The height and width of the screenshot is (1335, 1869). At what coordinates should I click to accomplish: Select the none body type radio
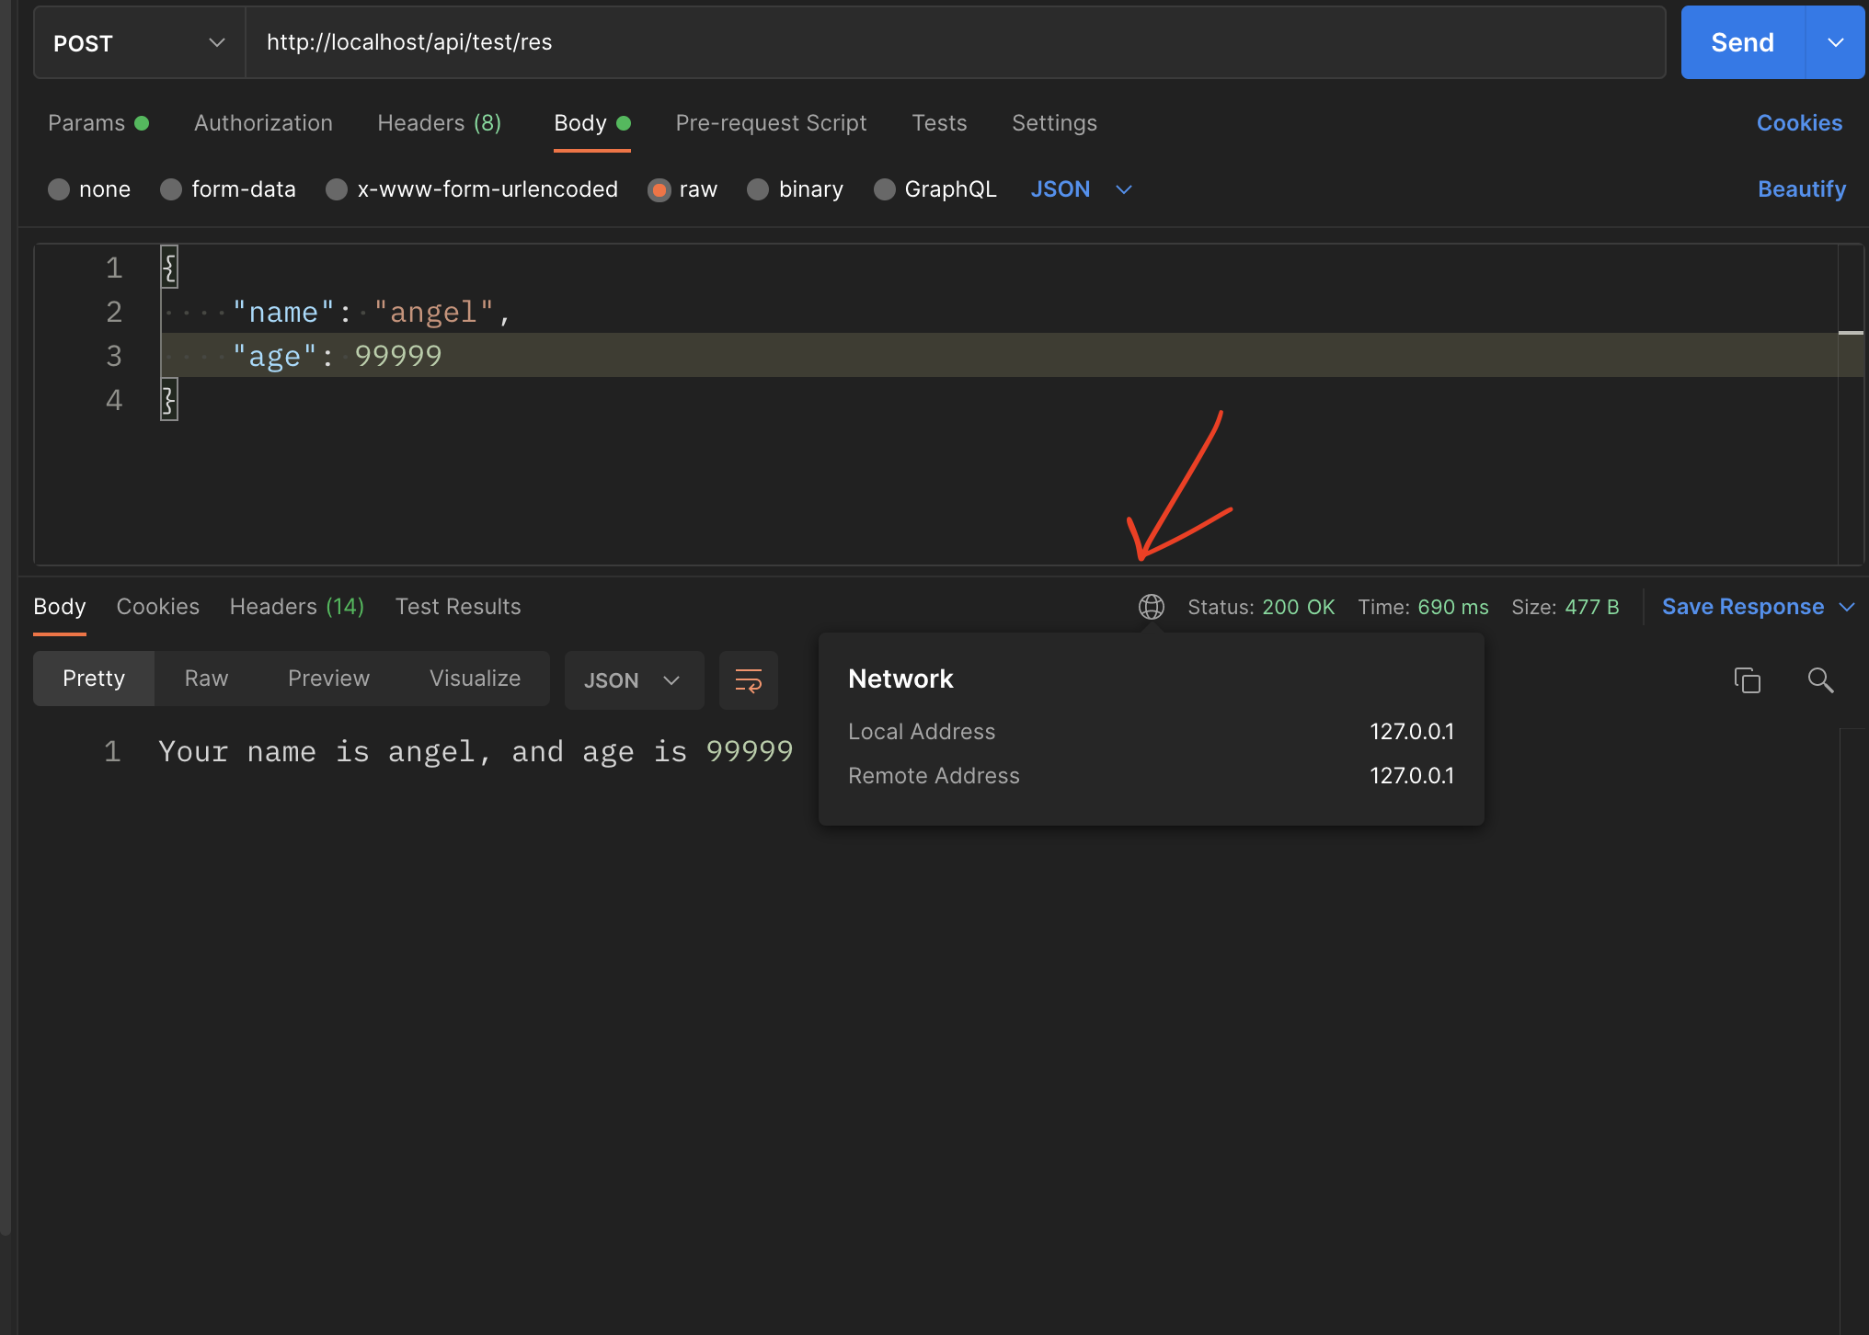(59, 189)
